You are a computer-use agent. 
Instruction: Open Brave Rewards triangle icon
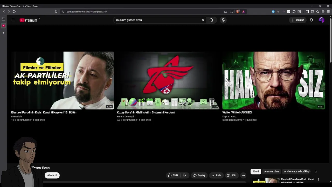pos(243,11)
